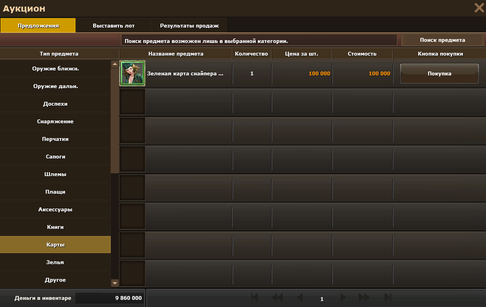The height and width of the screenshot is (307, 486).
Task: Open the Аксессуары category
Action: point(56,210)
